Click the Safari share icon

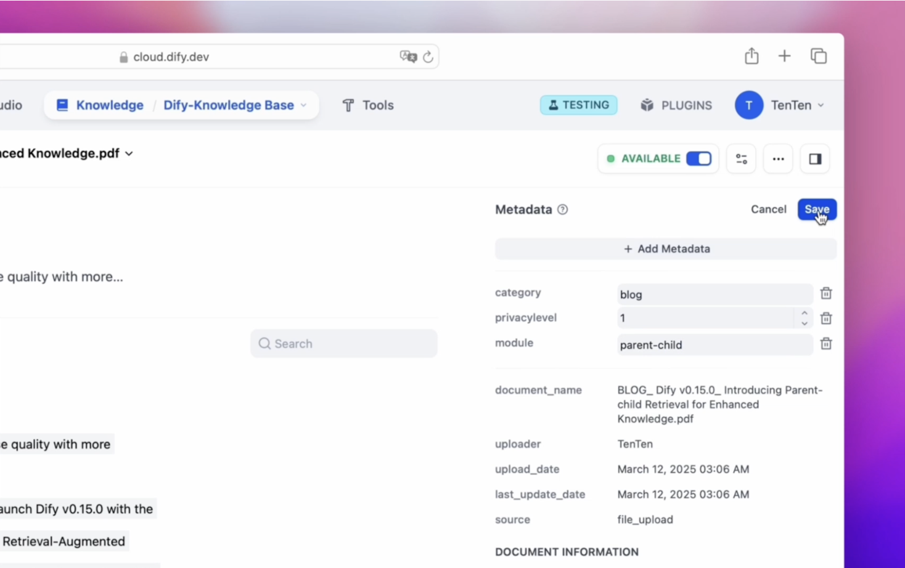751,56
